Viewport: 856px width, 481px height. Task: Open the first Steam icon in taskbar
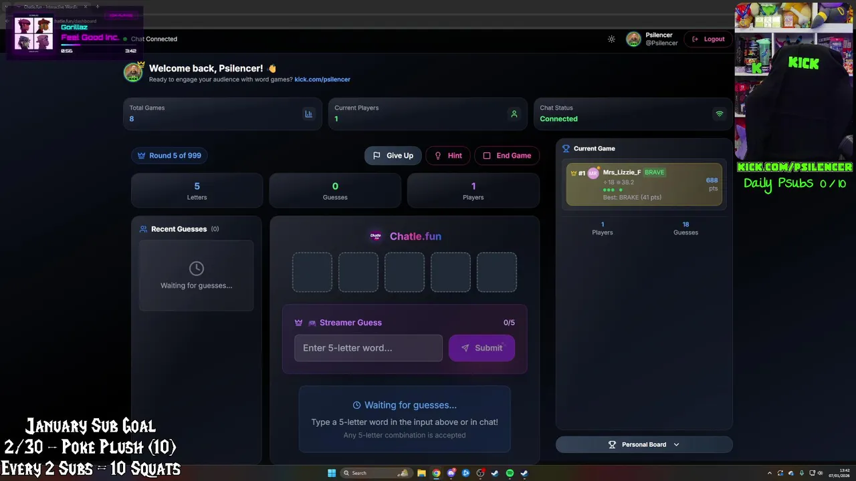pos(495,473)
